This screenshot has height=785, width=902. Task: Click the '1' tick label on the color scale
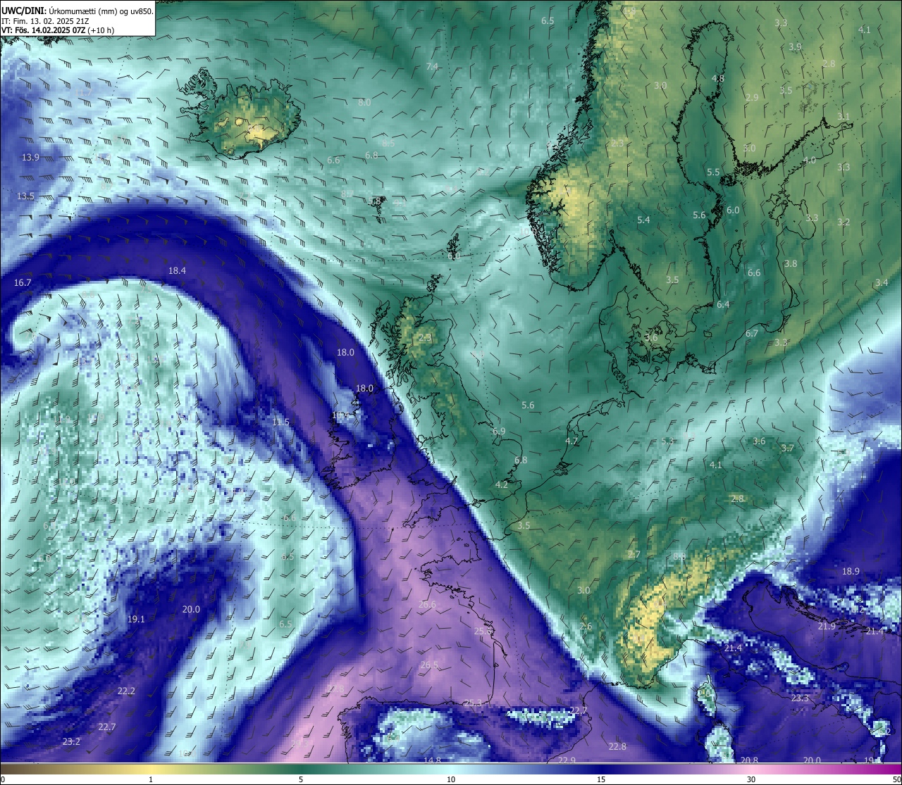coord(151,779)
